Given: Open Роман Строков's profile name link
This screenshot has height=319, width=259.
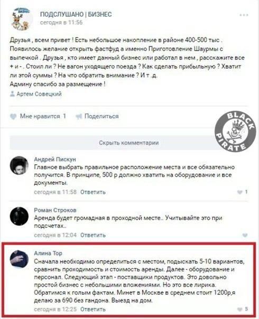Looking at the screenshot, I should 55,210.
